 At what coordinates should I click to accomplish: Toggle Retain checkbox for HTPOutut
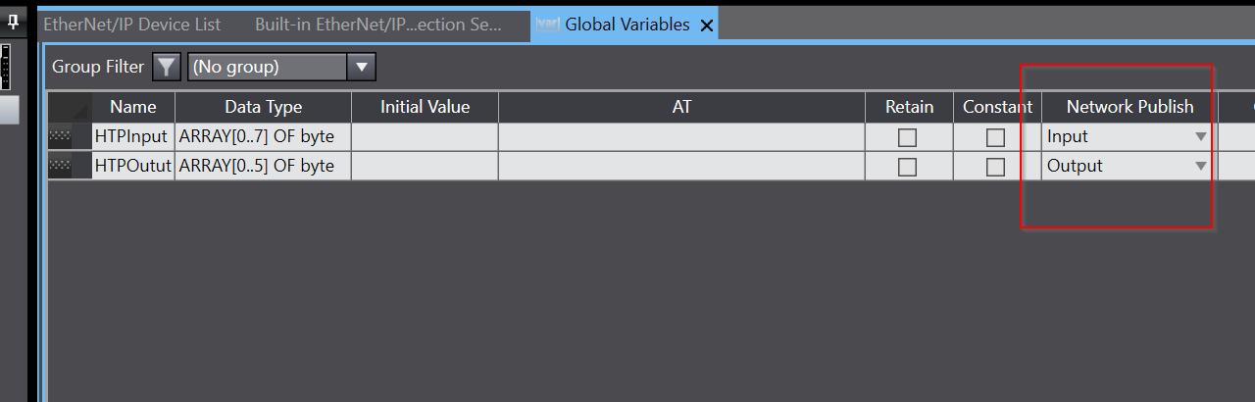[908, 168]
